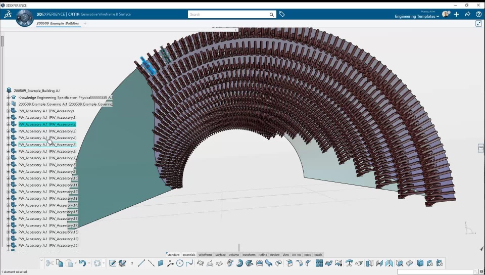Click the Undo arrow icon
The width and height of the screenshot is (485, 275).
click(x=82, y=263)
